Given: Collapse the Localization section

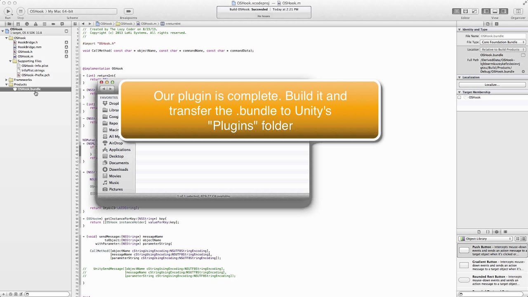Looking at the screenshot, I should coord(460,77).
